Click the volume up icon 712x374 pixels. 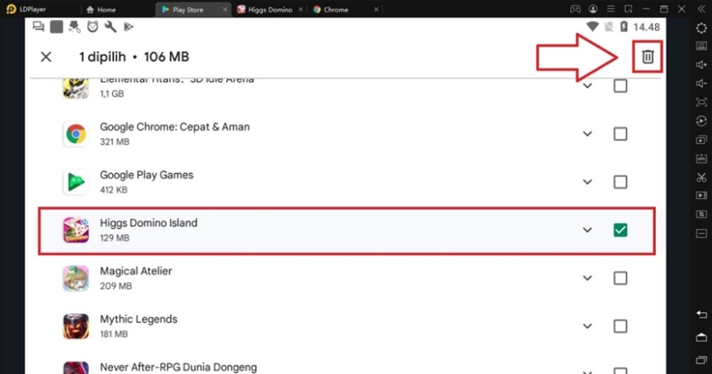701,64
